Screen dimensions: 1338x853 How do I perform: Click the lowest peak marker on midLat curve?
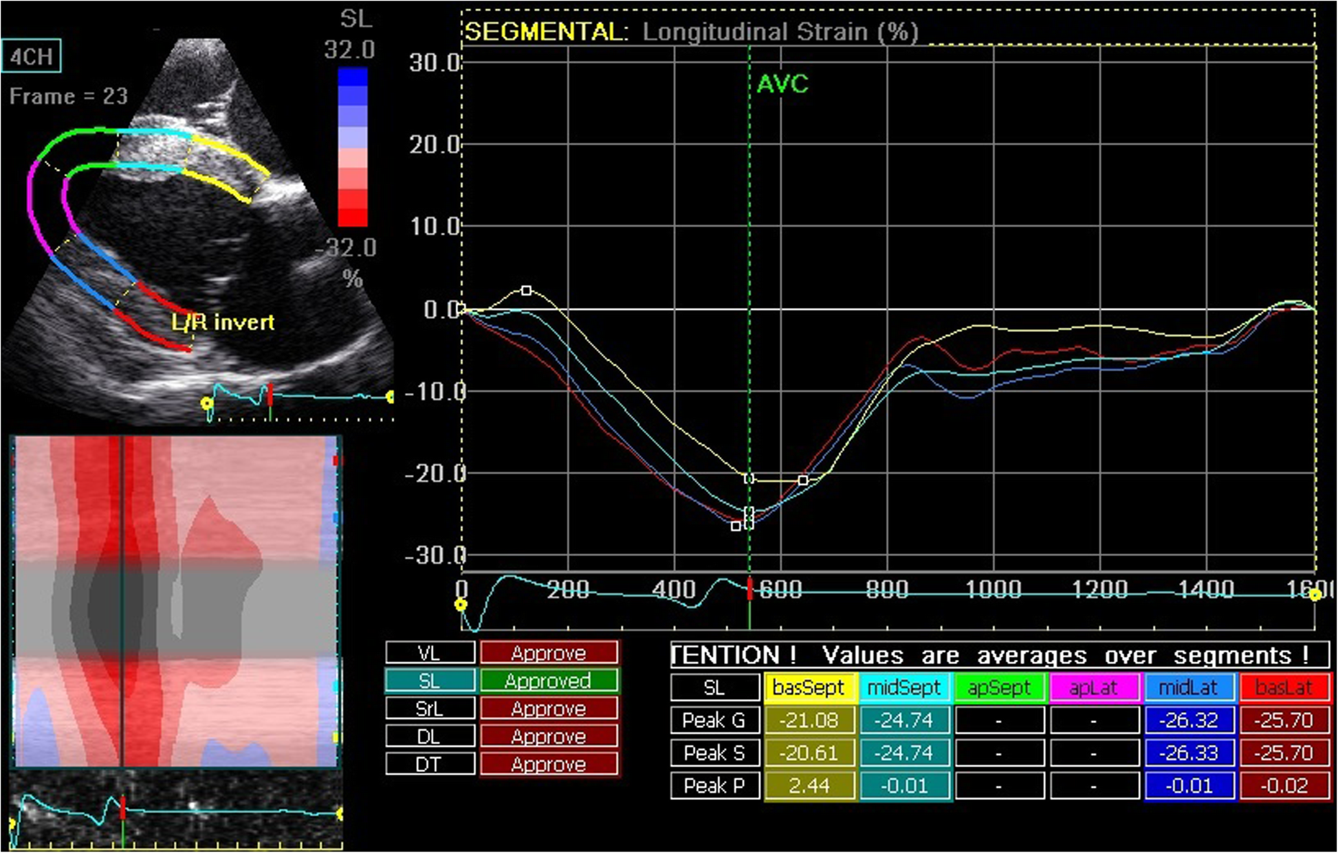coord(736,527)
